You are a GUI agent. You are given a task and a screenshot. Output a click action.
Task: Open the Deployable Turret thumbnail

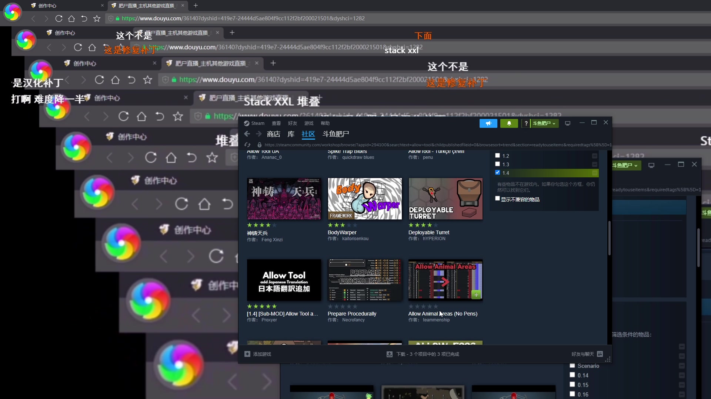[445, 199]
